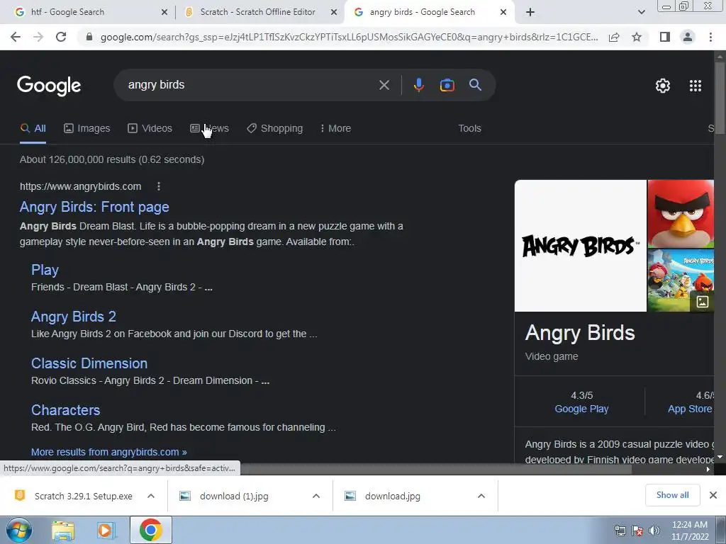Screen dimensions: 726x544
Task: Expand download (1).jpg download options
Action: tap(316, 496)
